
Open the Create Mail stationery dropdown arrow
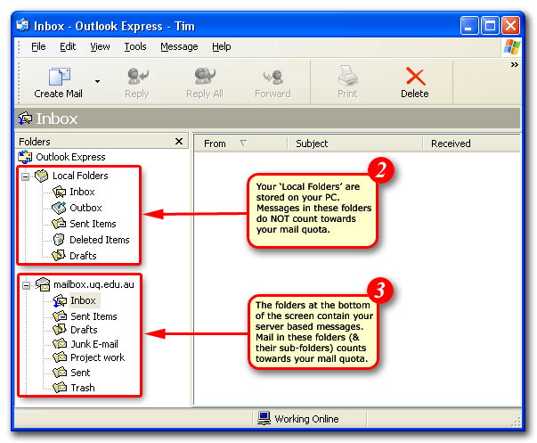(97, 81)
